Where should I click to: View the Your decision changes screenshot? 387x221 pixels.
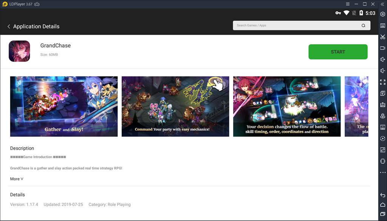[x=287, y=106]
